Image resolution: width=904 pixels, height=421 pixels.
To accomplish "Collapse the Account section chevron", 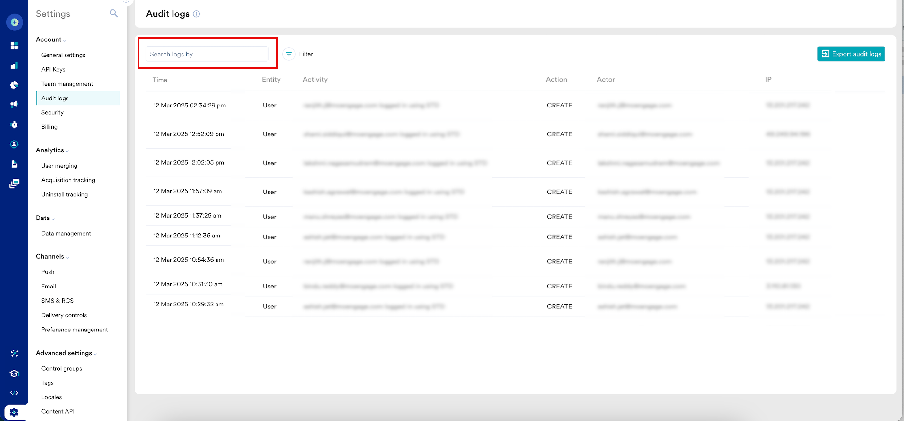I will coord(65,41).
